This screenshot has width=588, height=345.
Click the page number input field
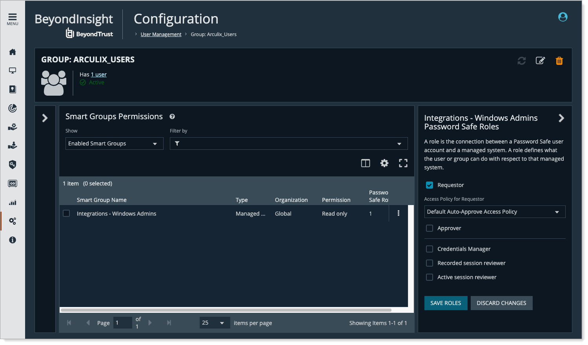click(122, 323)
